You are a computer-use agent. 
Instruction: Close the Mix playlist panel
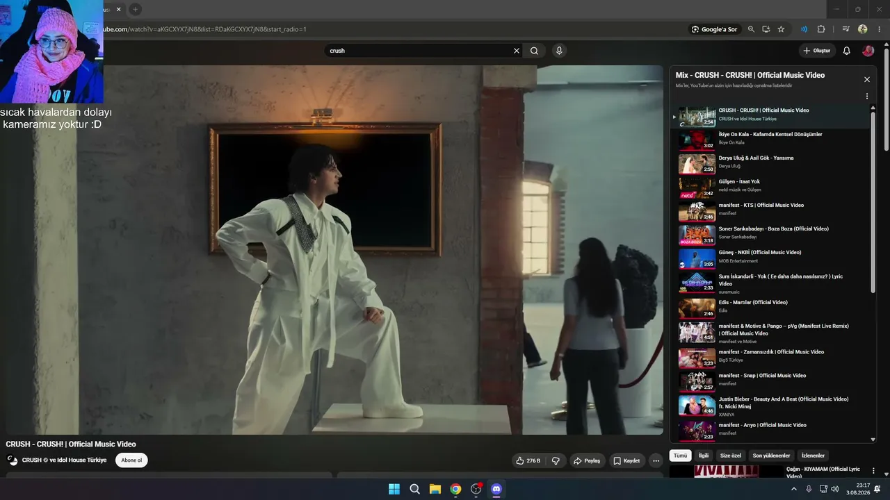click(x=867, y=79)
